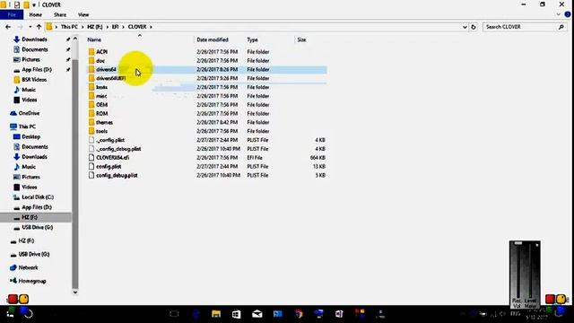Image resolution: width=574 pixels, height=323 pixels.
Task: Open the Quick Access Toolbar dropdown
Action: tap(34, 4)
